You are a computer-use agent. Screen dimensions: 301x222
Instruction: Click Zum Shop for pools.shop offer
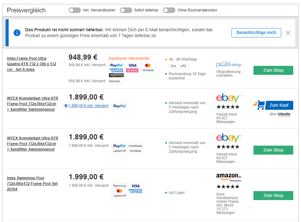pyautogui.click(x=273, y=70)
